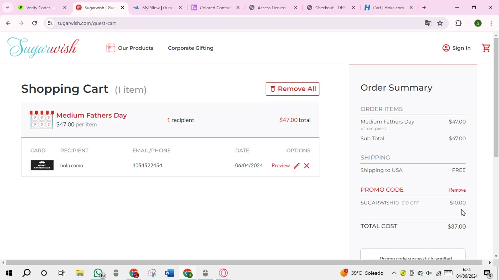This screenshot has width=499, height=280.
Task: Open WhatsApp from the taskbar
Action: click(x=98, y=273)
